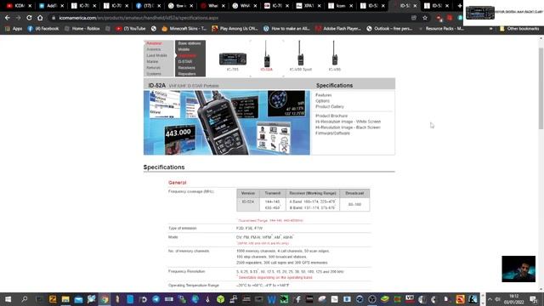Expand hidden bookmarks chevron
Screen dimensions: 544x306
click(x=490, y=29)
